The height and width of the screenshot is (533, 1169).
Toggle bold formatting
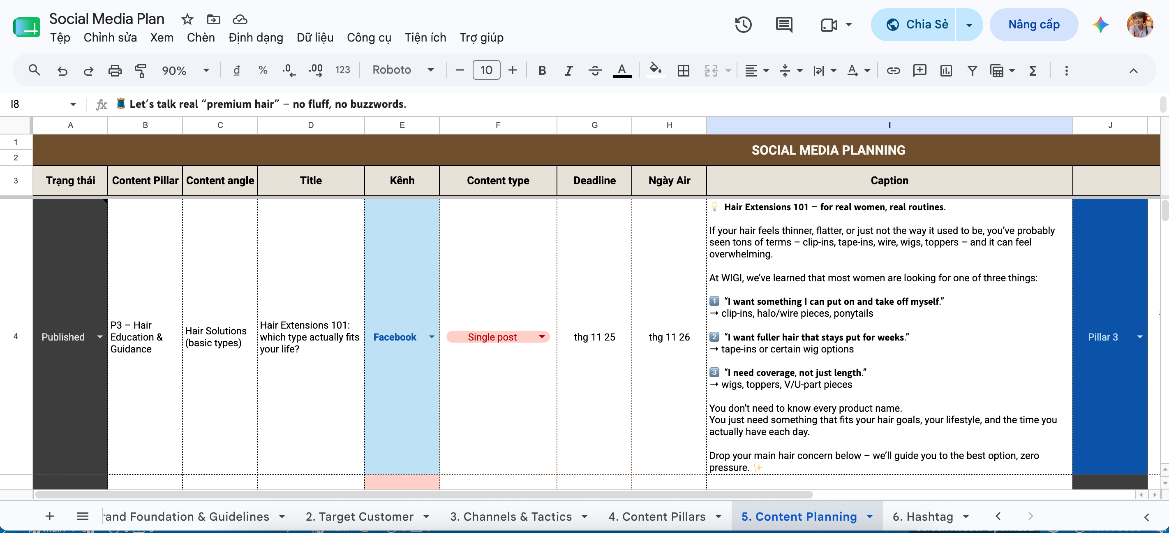click(542, 70)
